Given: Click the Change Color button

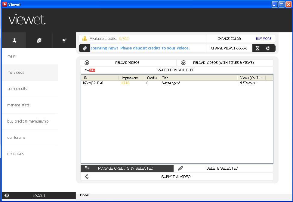Looking at the screenshot, I should (x=230, y=39).
